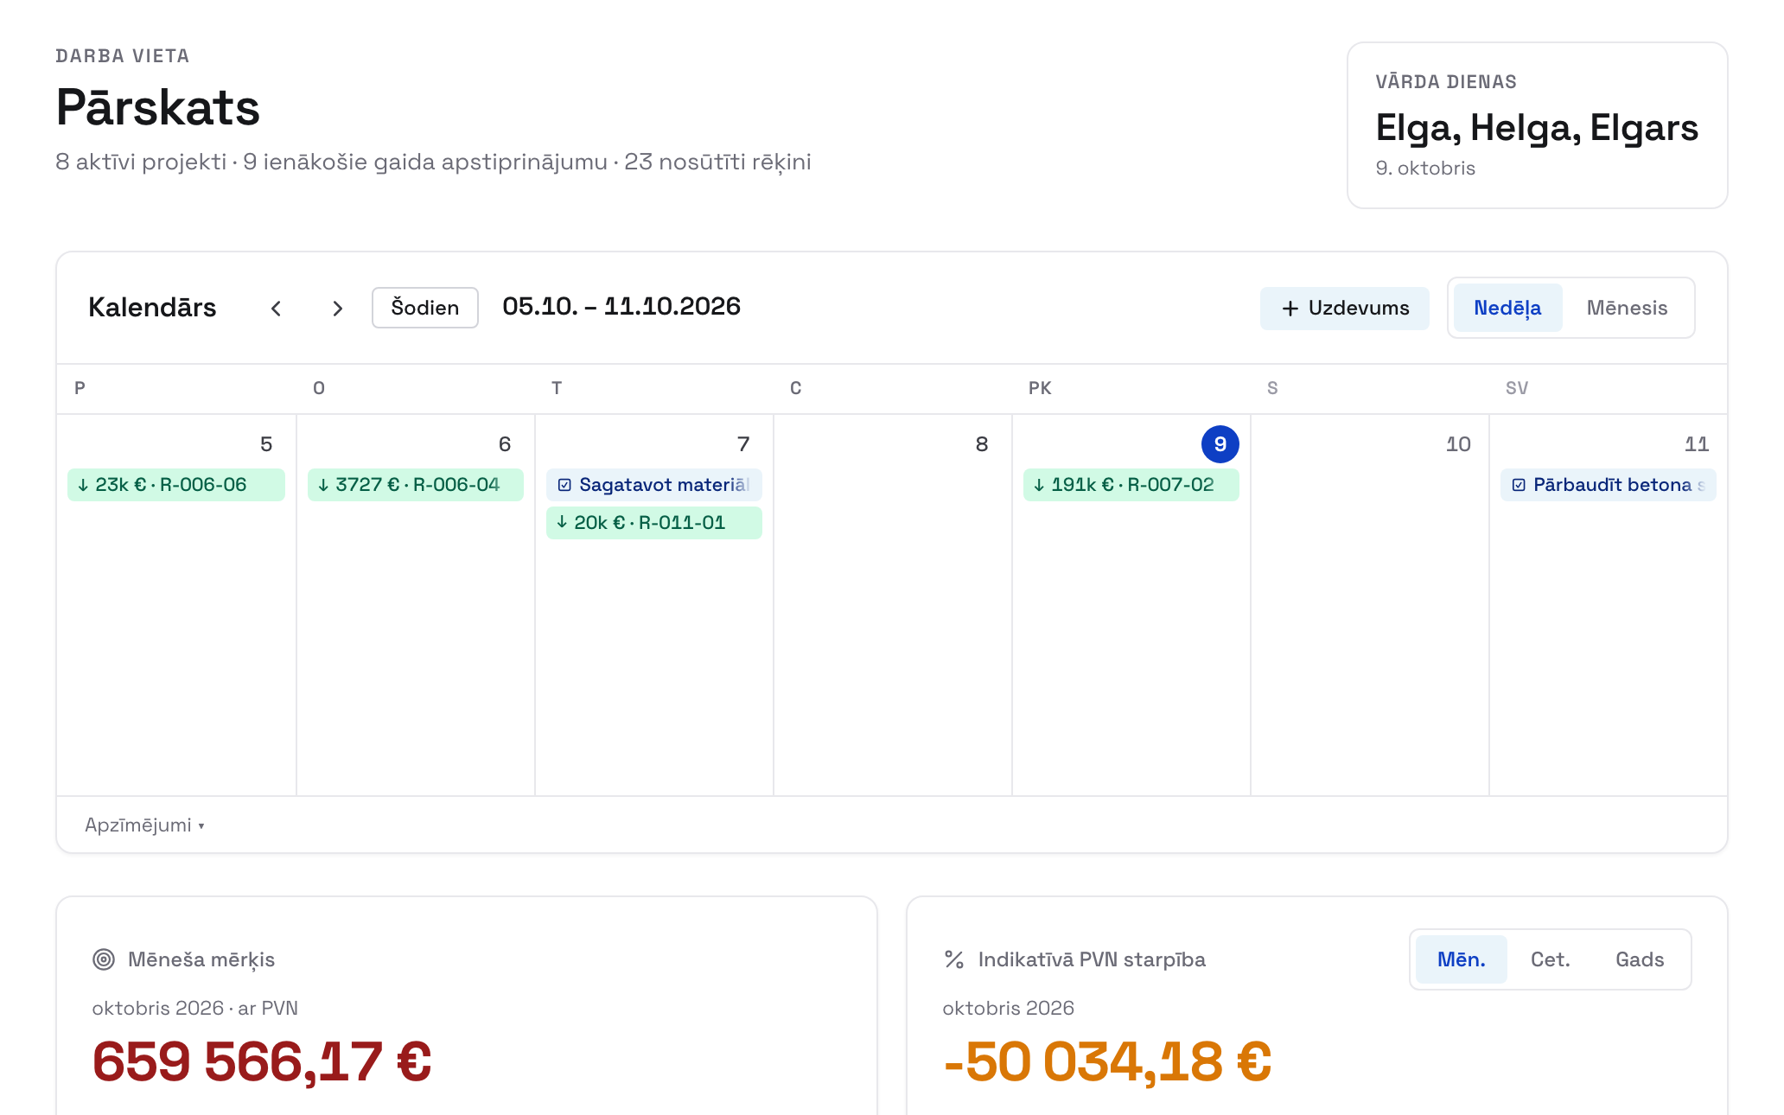Open the Pārbaudīt betona task event

[1609, 485]
